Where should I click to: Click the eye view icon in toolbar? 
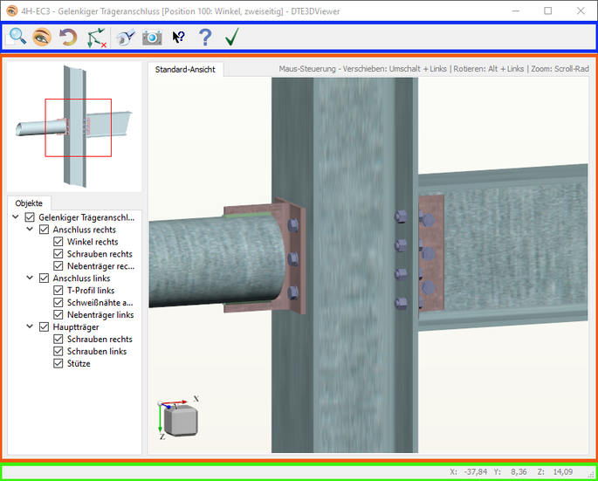[x=41, y=37]
